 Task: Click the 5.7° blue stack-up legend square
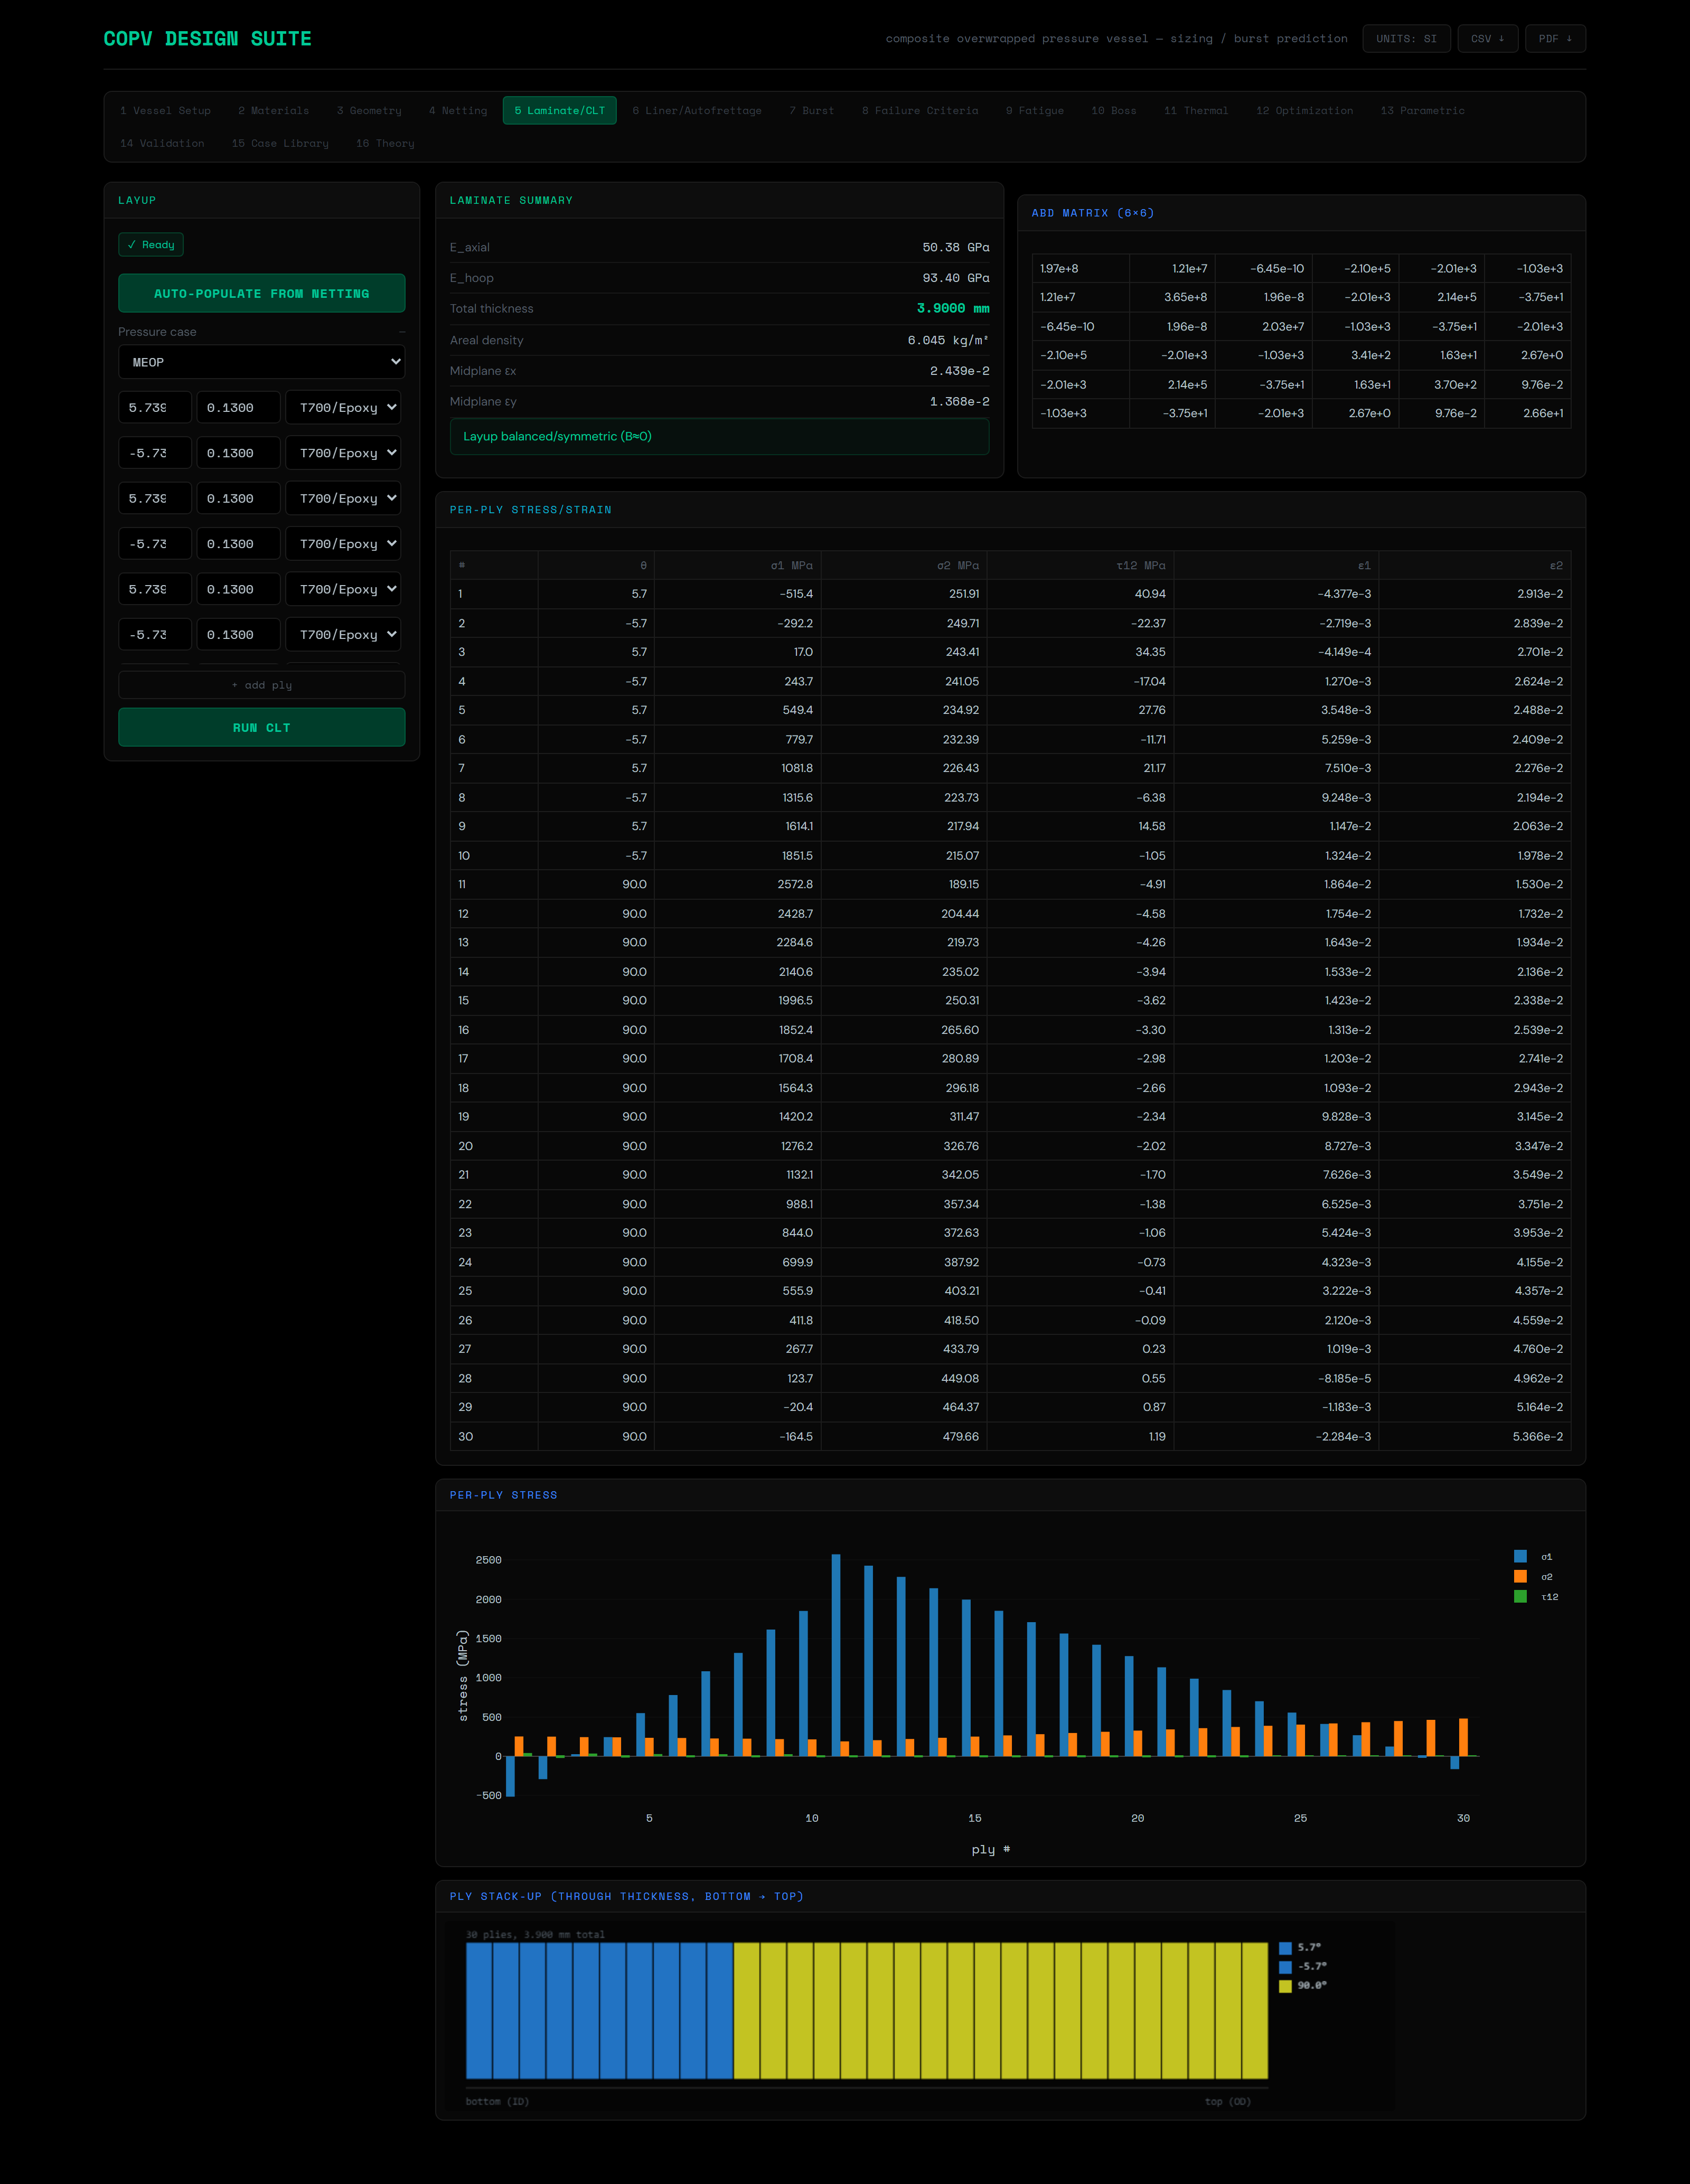tap(1285, 1948)
